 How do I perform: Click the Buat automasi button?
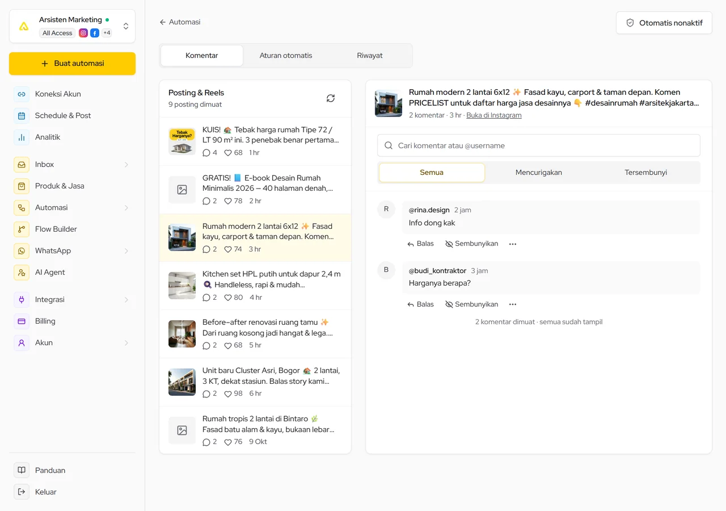(72, 64)
